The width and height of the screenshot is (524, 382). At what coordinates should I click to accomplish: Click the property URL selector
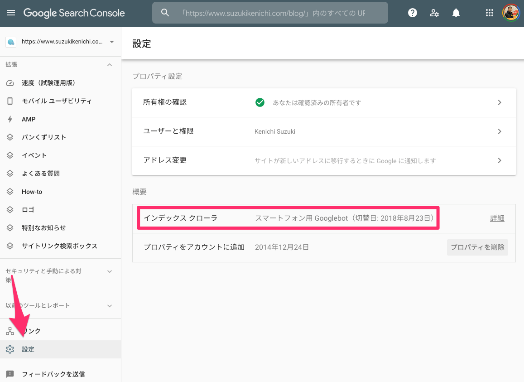point(61,42)
